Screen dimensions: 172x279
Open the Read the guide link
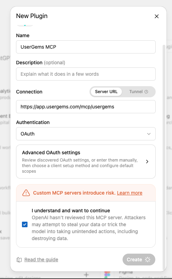coord(41,260)
